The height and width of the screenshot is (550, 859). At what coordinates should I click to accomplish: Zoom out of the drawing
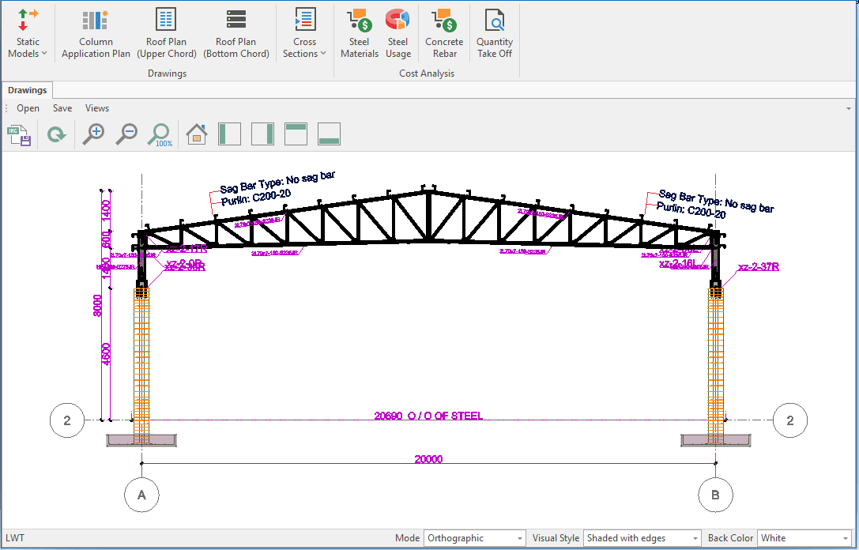click(x=126, y=135)
